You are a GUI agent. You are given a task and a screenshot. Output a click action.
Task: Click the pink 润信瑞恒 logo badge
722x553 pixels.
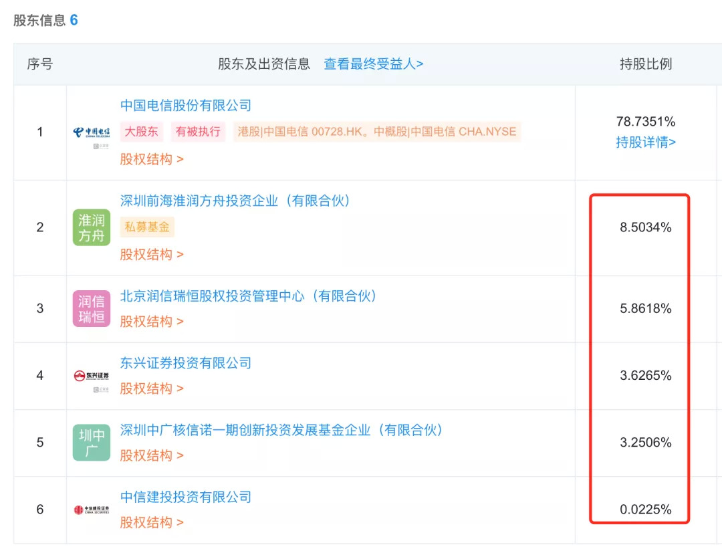click(92, 309)
